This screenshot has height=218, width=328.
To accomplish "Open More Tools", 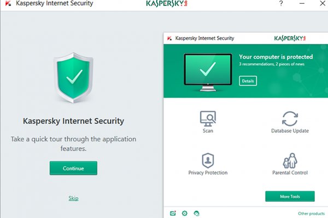I will point(290,196).
